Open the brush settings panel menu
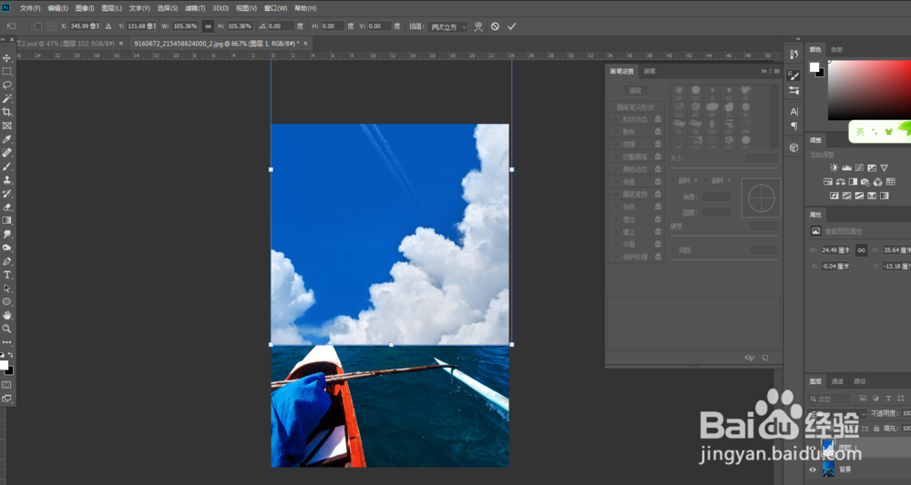Screen dimensions: 911x485 point(777,71)
